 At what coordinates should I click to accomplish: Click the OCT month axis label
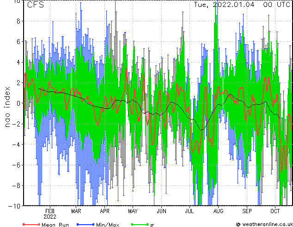[x=275, y=211]
